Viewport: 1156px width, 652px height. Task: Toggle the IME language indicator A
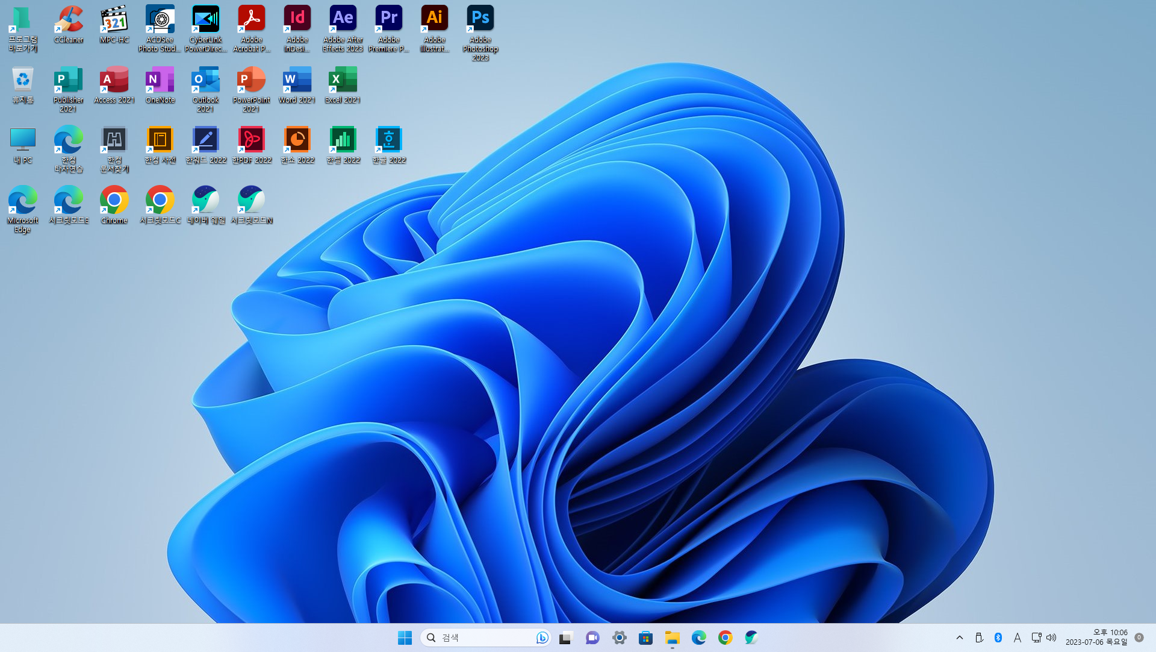[x=1018, y=638]
